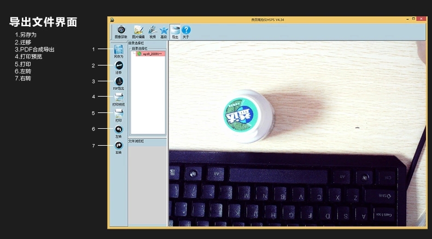Select the highlighted folder in directory tree
Image resolution: width=432 pixels, height=239 pixels.
151,54
